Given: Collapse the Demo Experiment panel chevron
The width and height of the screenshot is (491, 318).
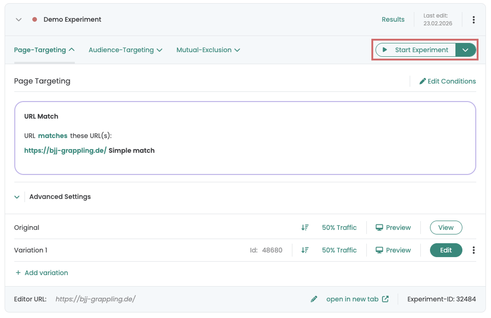Looking at the screenshot, I should coord(19,20).
